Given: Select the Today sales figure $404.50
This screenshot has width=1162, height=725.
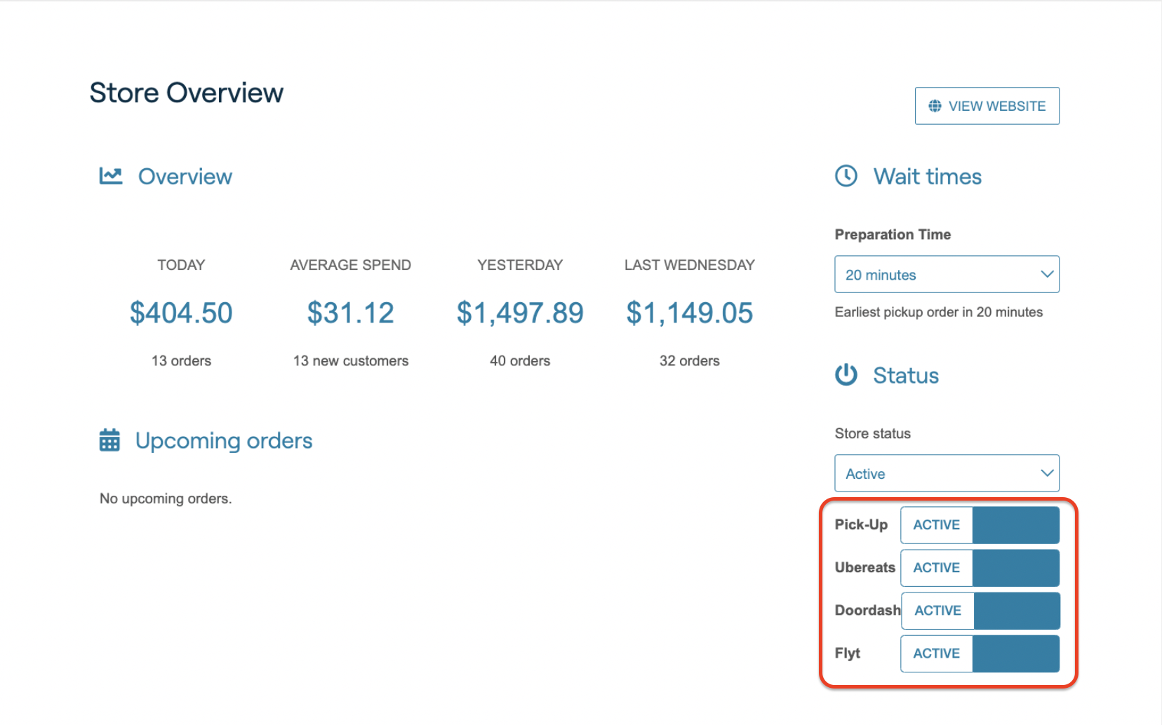Looking at the screenshot, I should (x=181, y=313).
